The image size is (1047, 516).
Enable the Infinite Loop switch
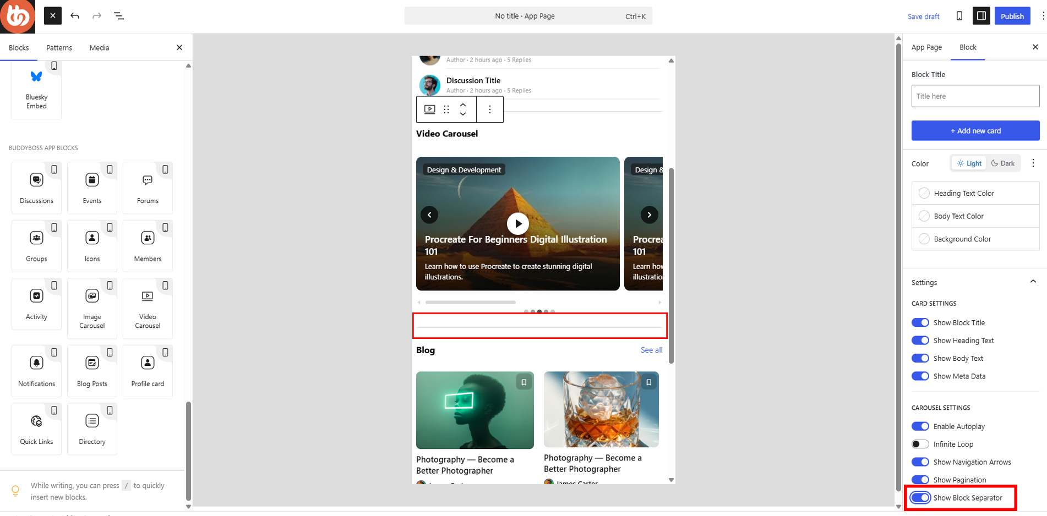920,444
